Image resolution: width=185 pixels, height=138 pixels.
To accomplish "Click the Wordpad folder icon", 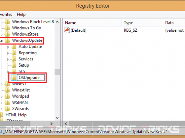I will tap(8, 96).
